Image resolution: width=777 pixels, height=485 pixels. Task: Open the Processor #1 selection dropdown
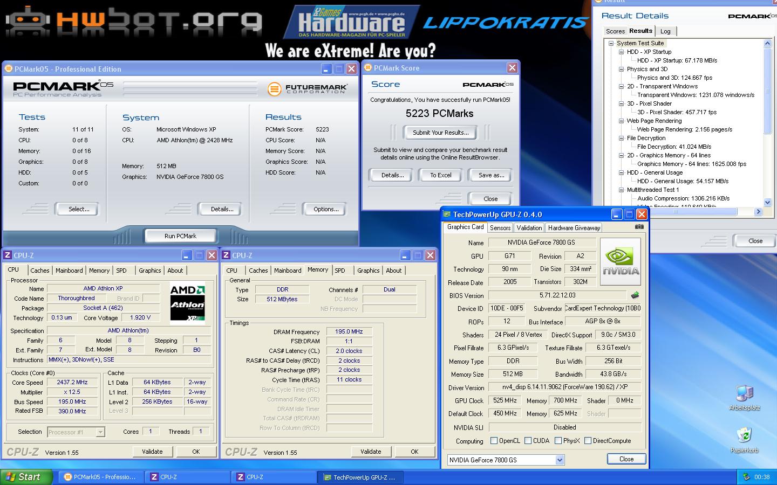(100, 432)
